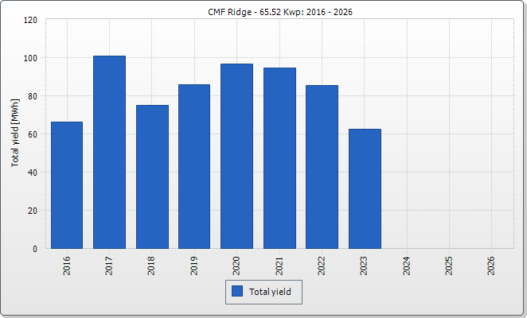Click the 2018 yield bar
The image size is (527, 318).
pyautogui.click(x=152, y=177)
